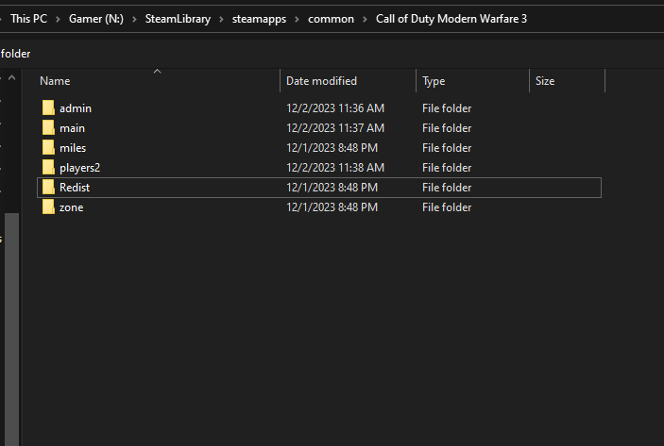Select the zone folder icon
Image resolution: width=664 pixels, height=446 pixels.
[x=48, y=207]
